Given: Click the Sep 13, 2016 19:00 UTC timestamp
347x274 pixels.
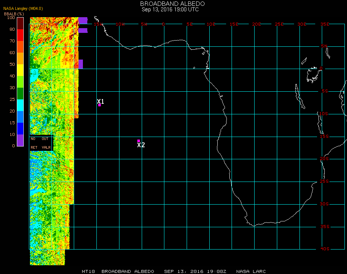Looking at the screenshot, I should coord(170,9).
